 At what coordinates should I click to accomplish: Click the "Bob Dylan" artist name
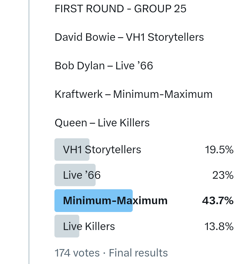coord(80,66)
